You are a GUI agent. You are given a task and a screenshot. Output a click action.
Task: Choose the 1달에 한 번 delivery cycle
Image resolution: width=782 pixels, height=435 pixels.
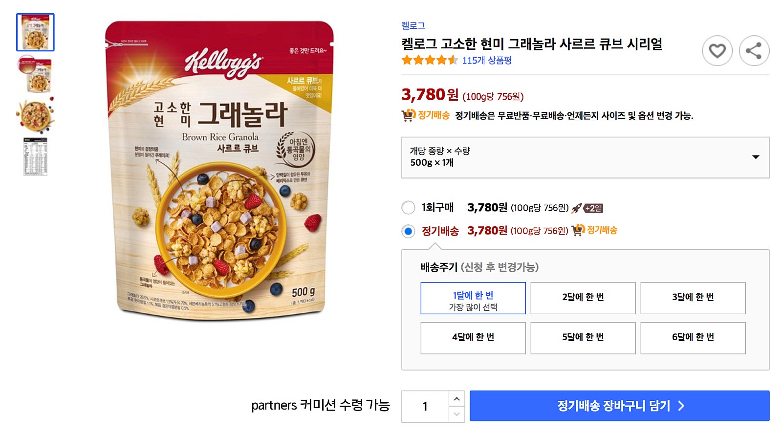point(473,298)
